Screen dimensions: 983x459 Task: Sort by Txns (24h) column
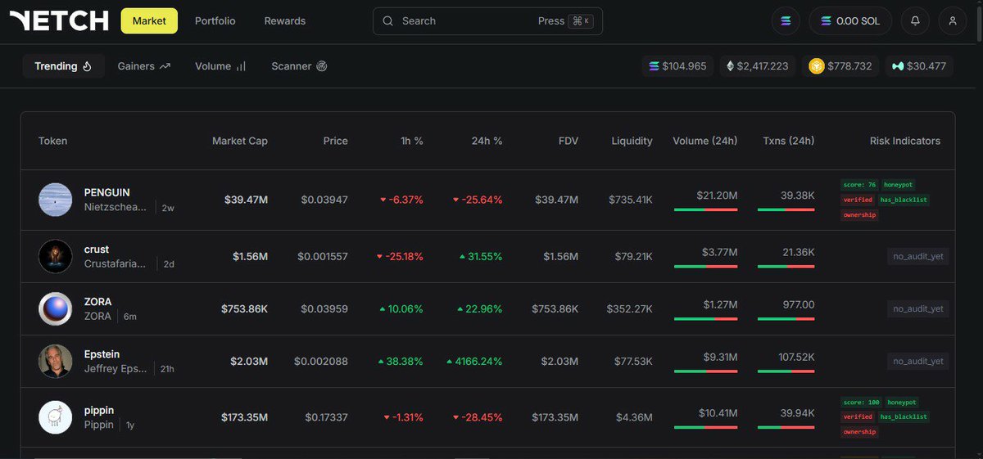pos(789,141)
